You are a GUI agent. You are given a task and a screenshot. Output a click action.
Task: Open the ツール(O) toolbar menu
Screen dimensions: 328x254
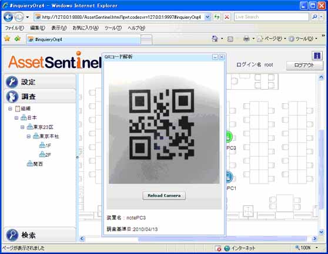(x=303, y=39)
